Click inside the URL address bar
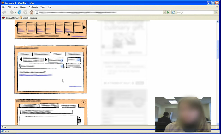The height and width of the screenshot is (134, 221). (99, 12)
